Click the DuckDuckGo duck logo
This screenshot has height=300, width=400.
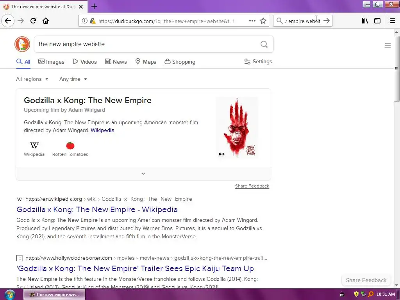22,44
